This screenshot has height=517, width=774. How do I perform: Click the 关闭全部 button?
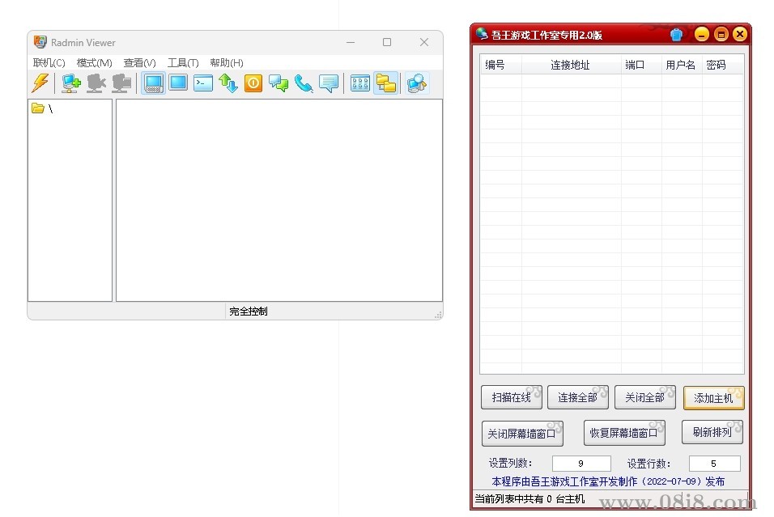(644, 397)
